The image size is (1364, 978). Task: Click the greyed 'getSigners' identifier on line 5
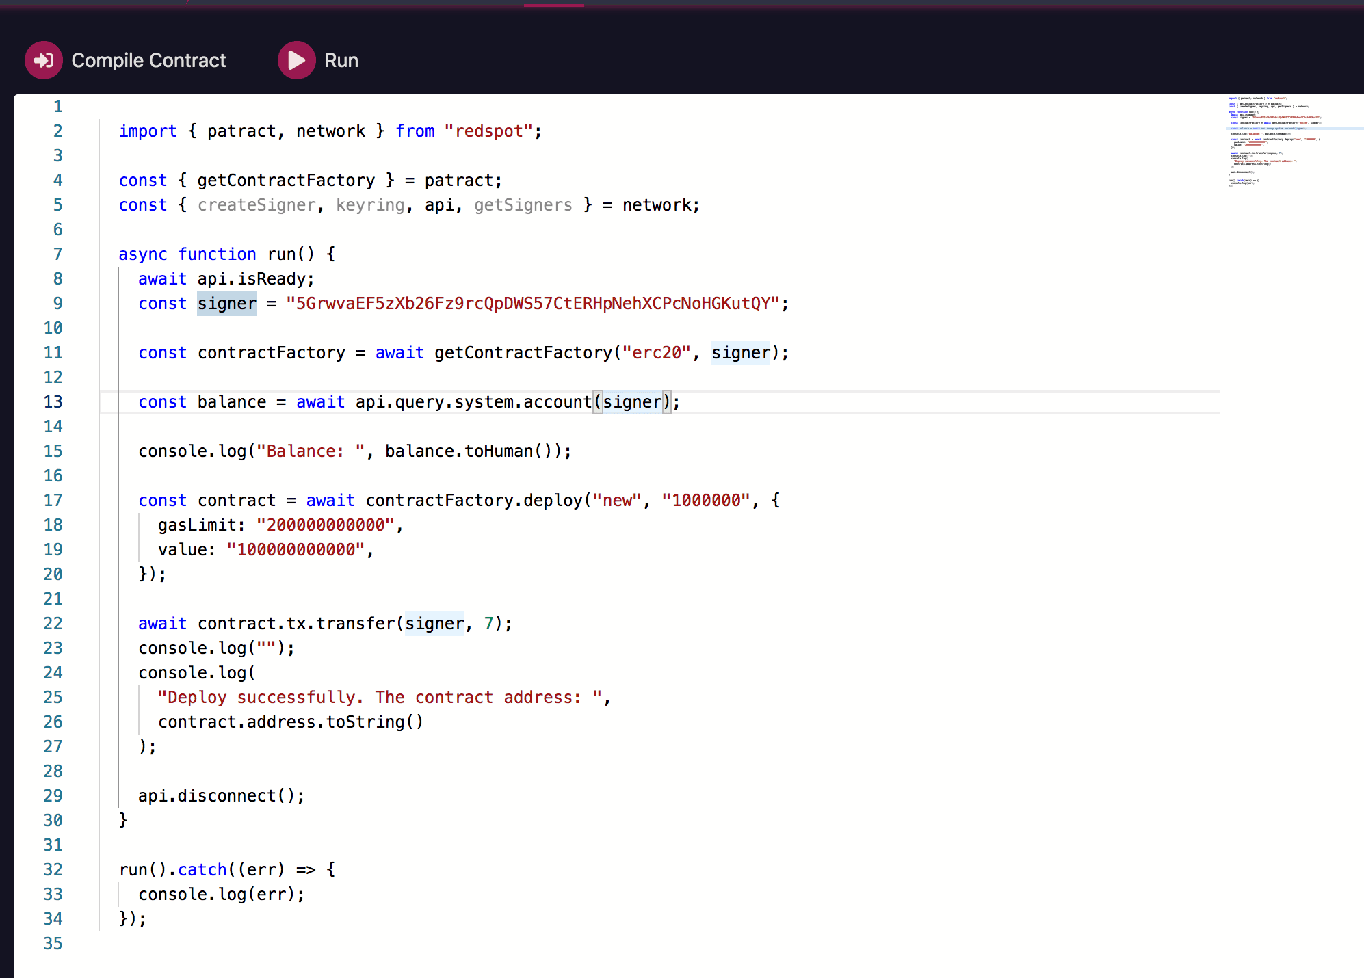click(x=523, y=205)
